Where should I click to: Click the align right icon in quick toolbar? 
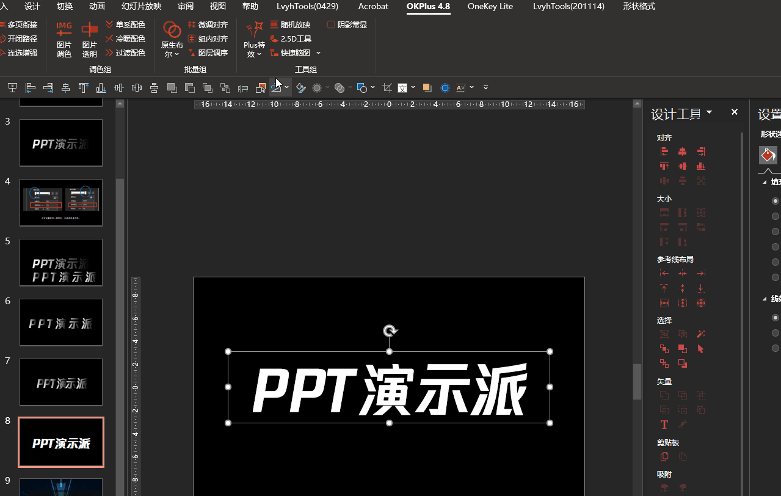[x=48, y=88]
